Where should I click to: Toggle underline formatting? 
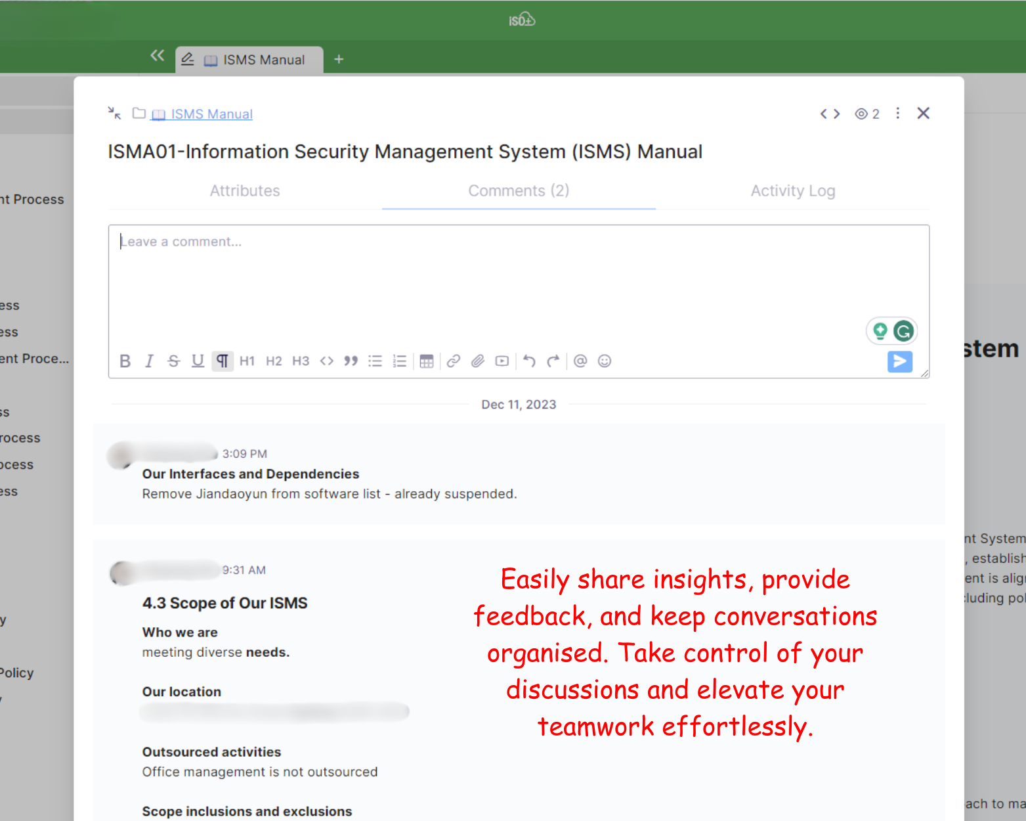[198, 361]
